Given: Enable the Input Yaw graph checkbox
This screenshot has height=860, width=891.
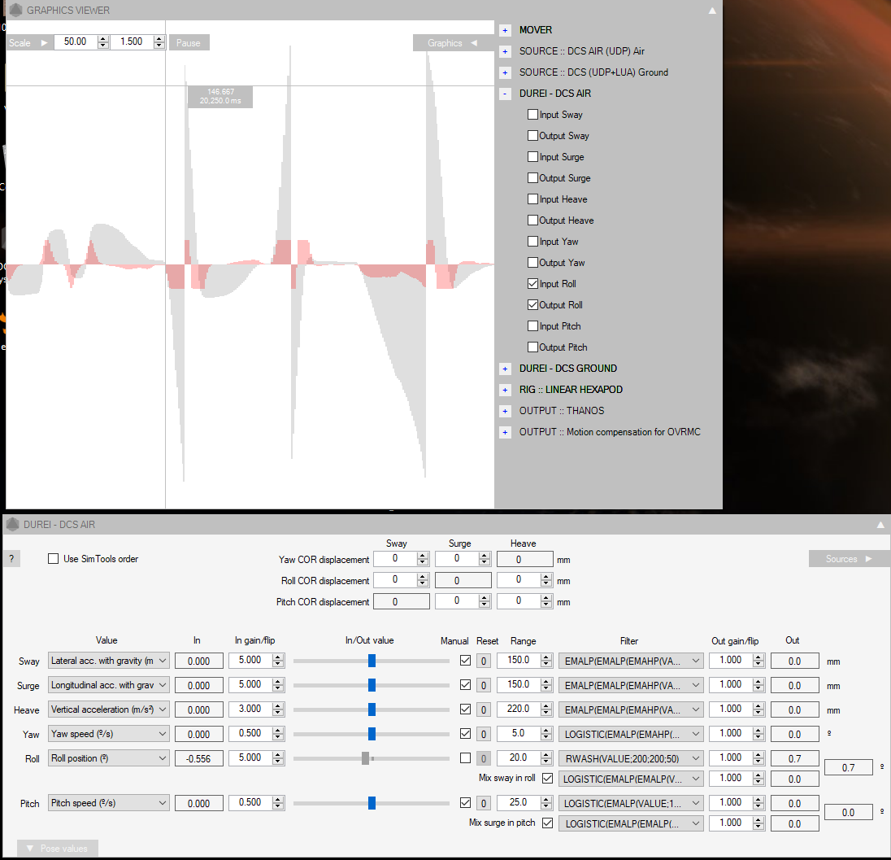Looking at the screenshot, I should [532, 241].
